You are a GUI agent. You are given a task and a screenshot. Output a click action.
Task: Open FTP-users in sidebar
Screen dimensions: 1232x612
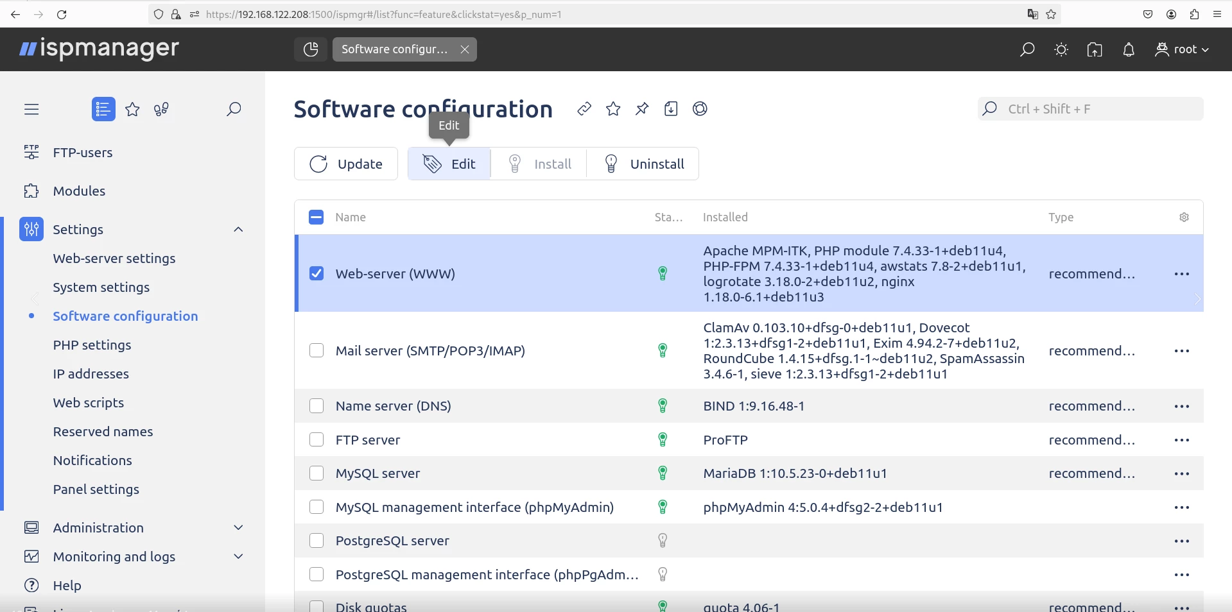[x=83, y=153]
